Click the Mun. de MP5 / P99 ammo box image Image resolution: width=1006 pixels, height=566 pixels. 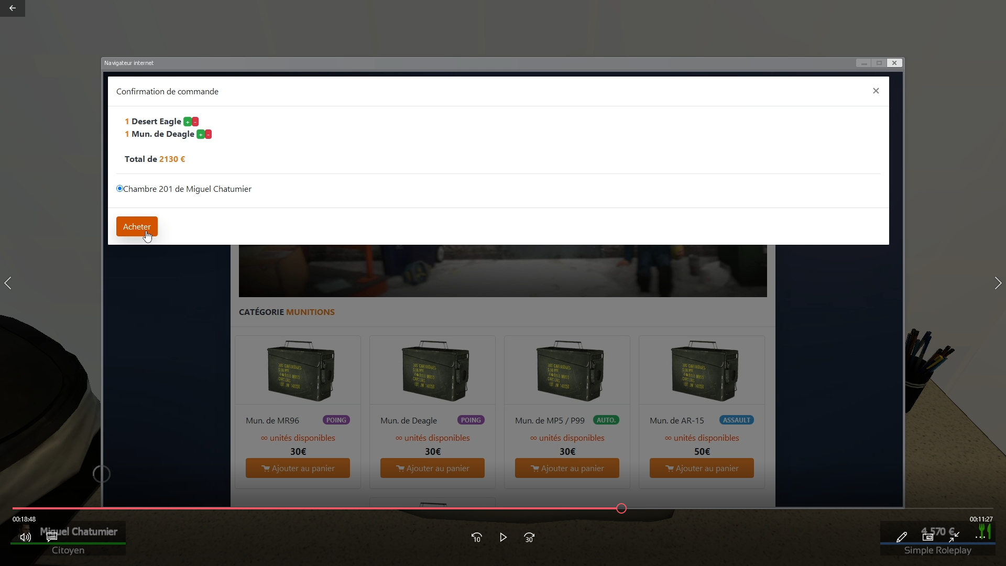tap(570, 371)
